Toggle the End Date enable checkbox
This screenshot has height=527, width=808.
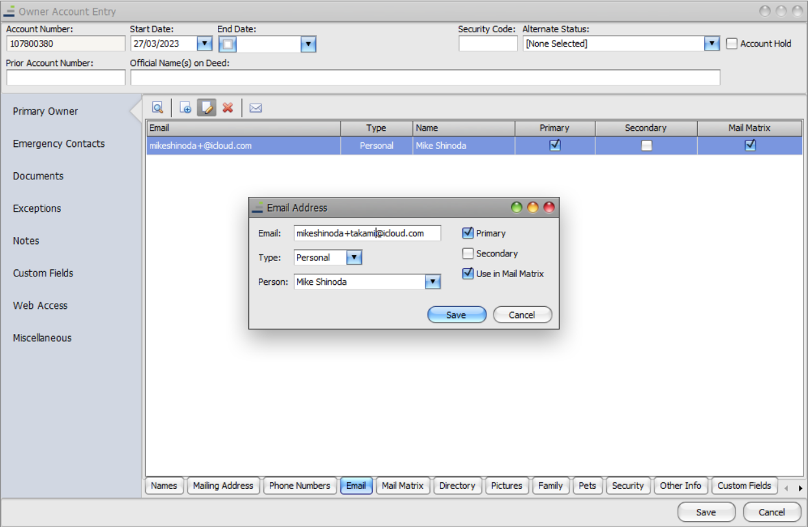pos(228,44)
